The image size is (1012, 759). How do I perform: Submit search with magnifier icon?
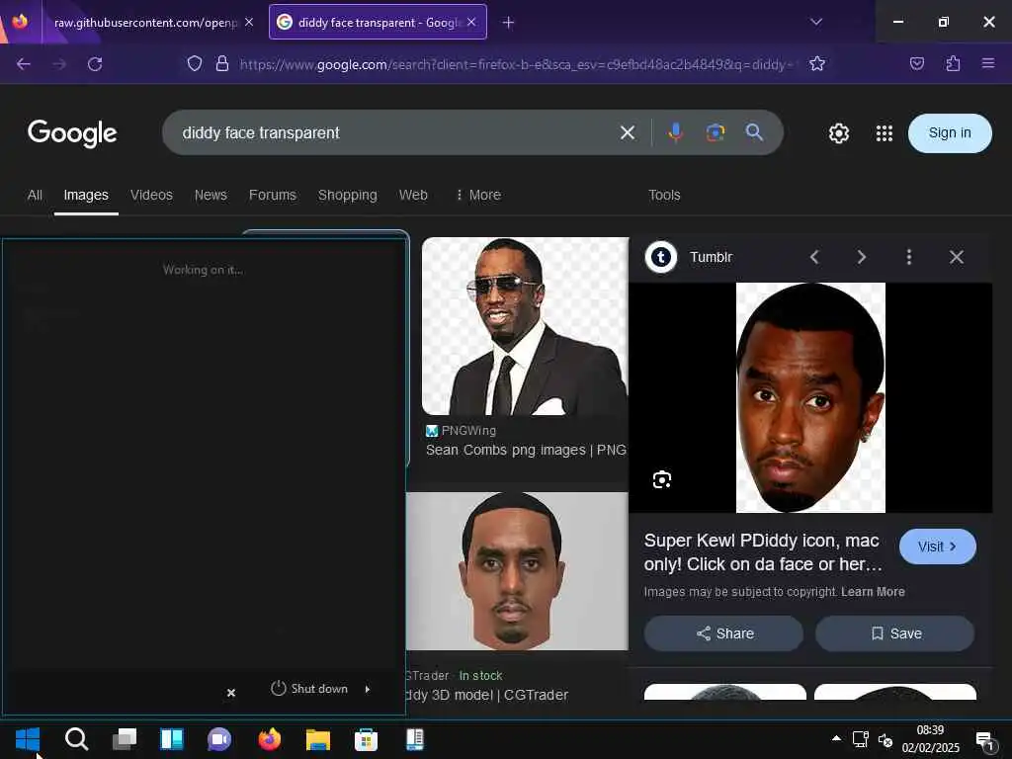[x=754, y=132]
